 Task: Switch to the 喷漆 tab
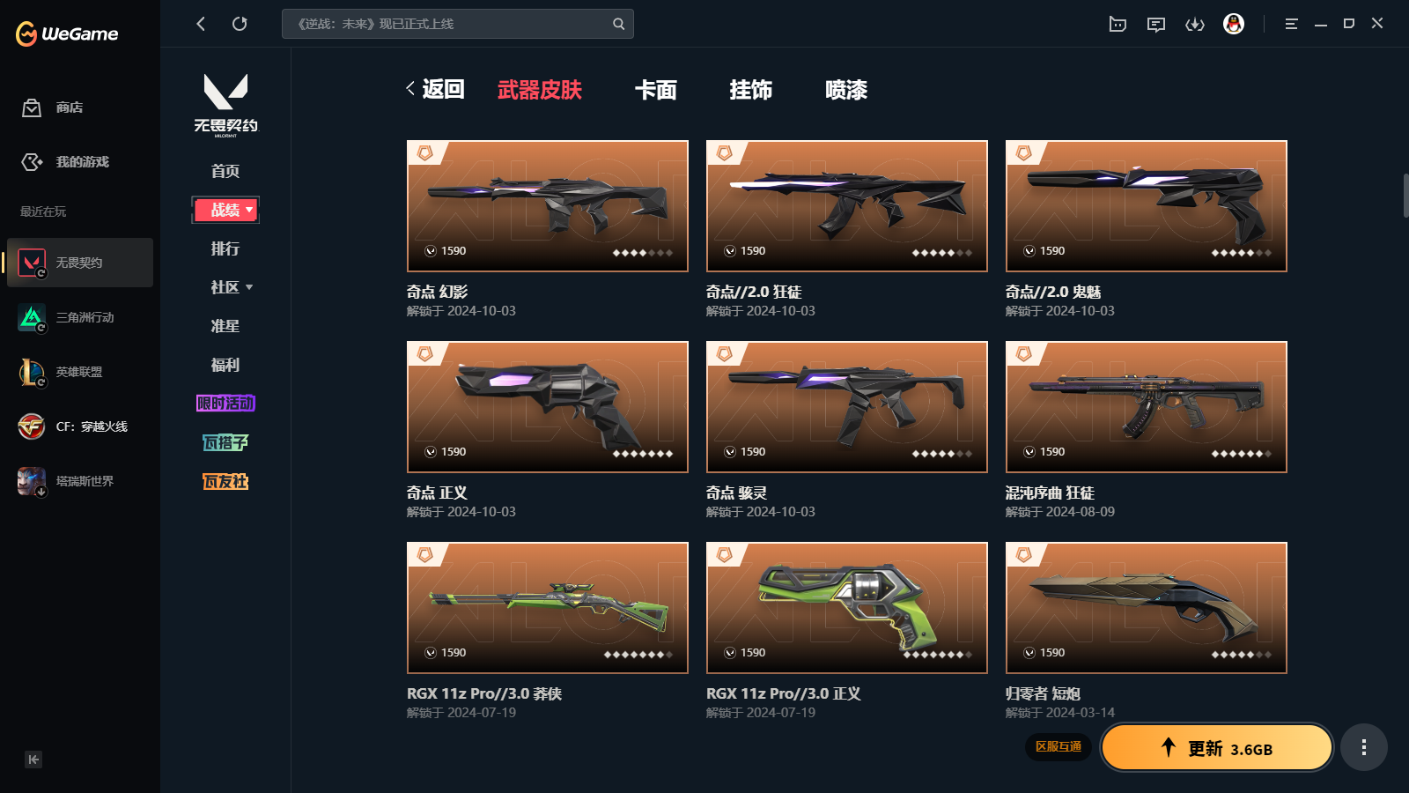pos(846,90)
